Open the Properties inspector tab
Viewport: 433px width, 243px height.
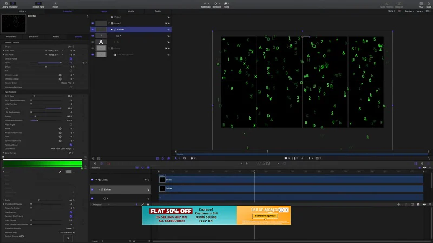[x=11, y=37]
